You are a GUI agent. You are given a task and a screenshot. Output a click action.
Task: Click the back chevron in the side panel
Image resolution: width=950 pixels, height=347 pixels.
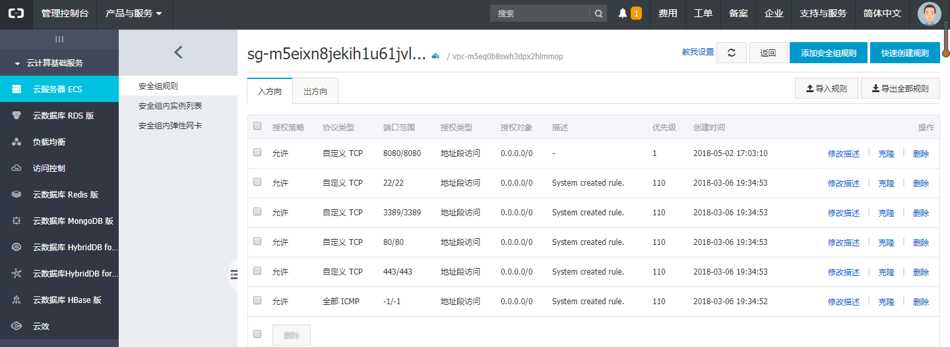[178, 53]
